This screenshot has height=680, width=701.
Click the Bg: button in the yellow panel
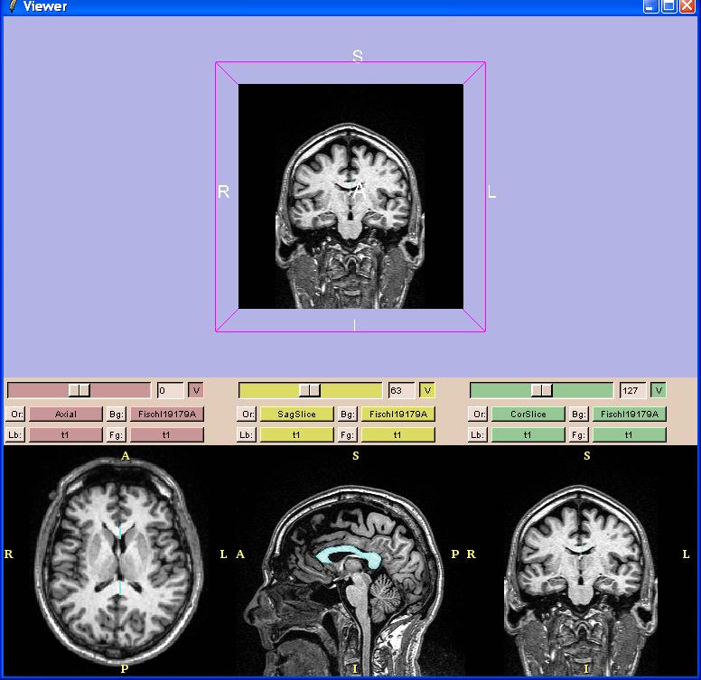348,415
